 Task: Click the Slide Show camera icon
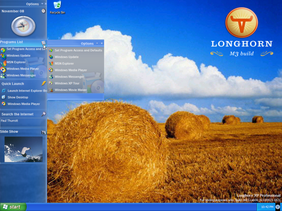click(44, 132)
